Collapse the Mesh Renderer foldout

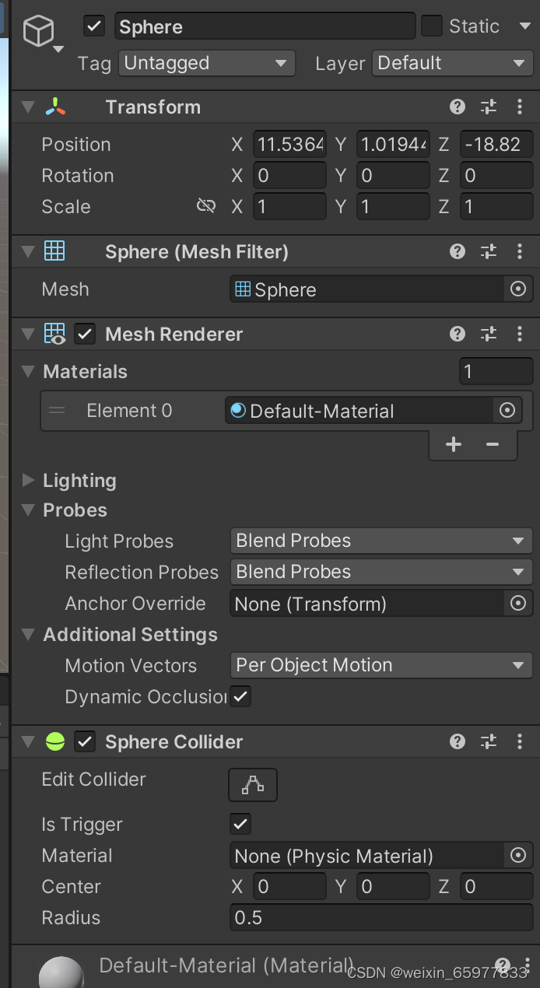(x=29, y=335)
